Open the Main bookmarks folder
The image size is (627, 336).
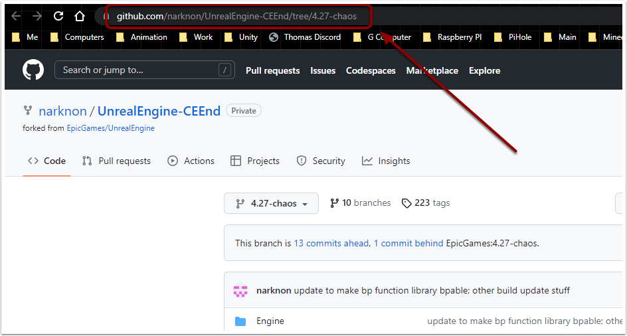pos(560,37)
